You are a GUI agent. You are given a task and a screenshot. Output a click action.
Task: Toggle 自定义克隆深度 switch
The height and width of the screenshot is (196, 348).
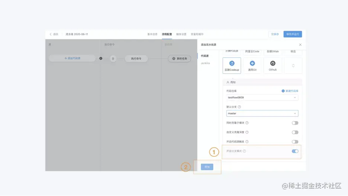295,133
